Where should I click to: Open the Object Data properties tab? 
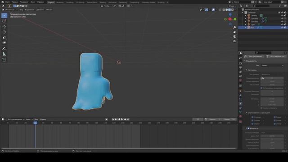pyautogui.click(x=240, y=112)
